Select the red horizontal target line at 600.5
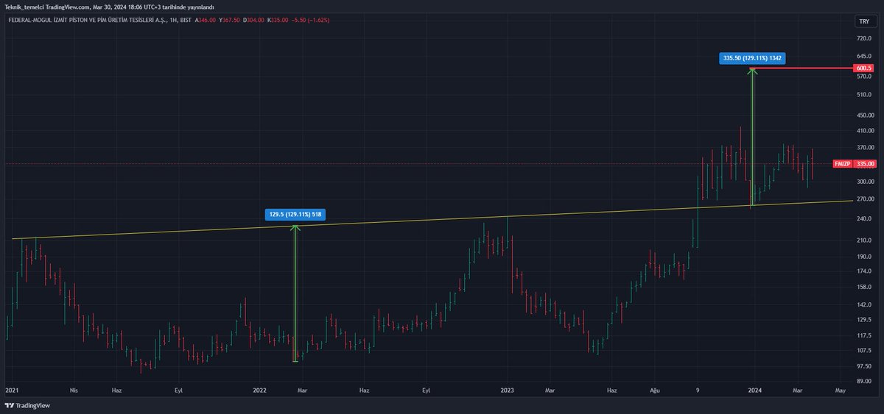 (x=801, y=68)
